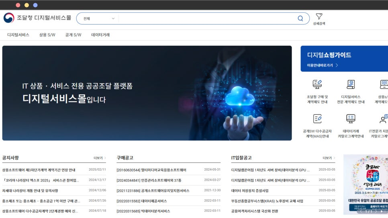388x218 pixels.
Task: Open bid 공용여객처리시스템 국산화 전환
Action: (255, 211)
